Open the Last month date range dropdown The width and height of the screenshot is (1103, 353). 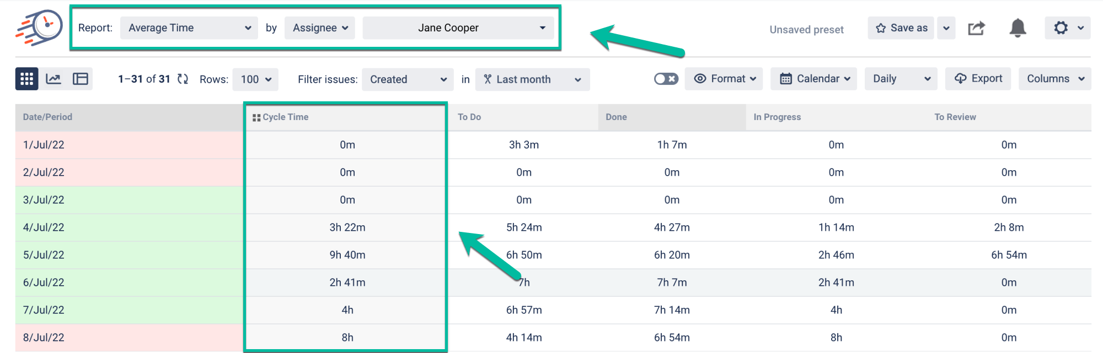click(x=533, y=79)
